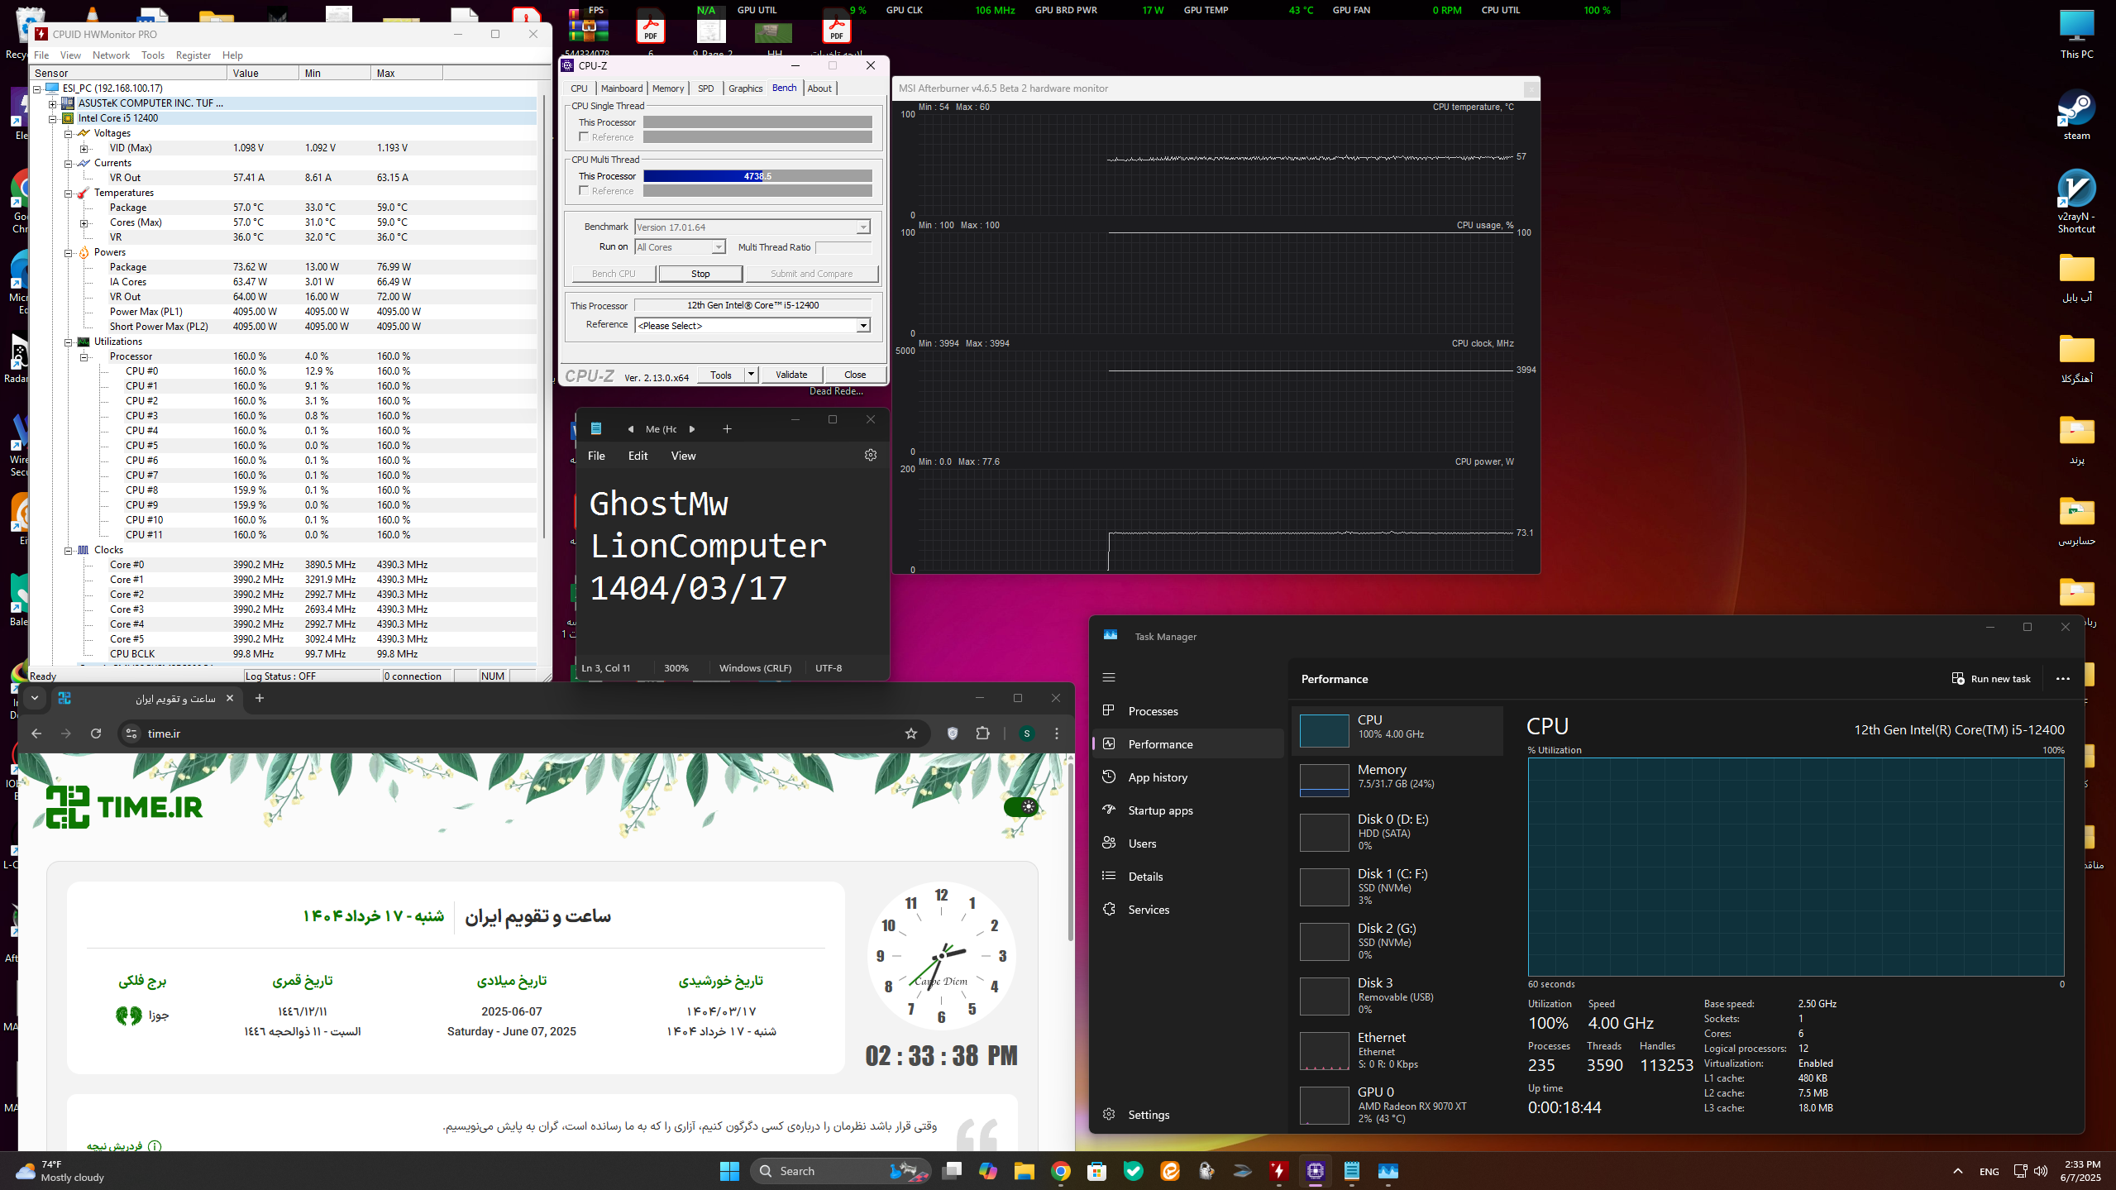Open Chrome extensions puzzle icon
The height and width of the screenshot is (1190, 2116).
coord(982,734)
